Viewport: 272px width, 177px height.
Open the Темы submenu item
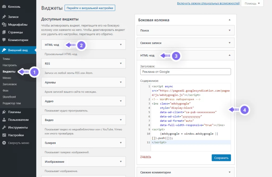click(x=6, y=59)
